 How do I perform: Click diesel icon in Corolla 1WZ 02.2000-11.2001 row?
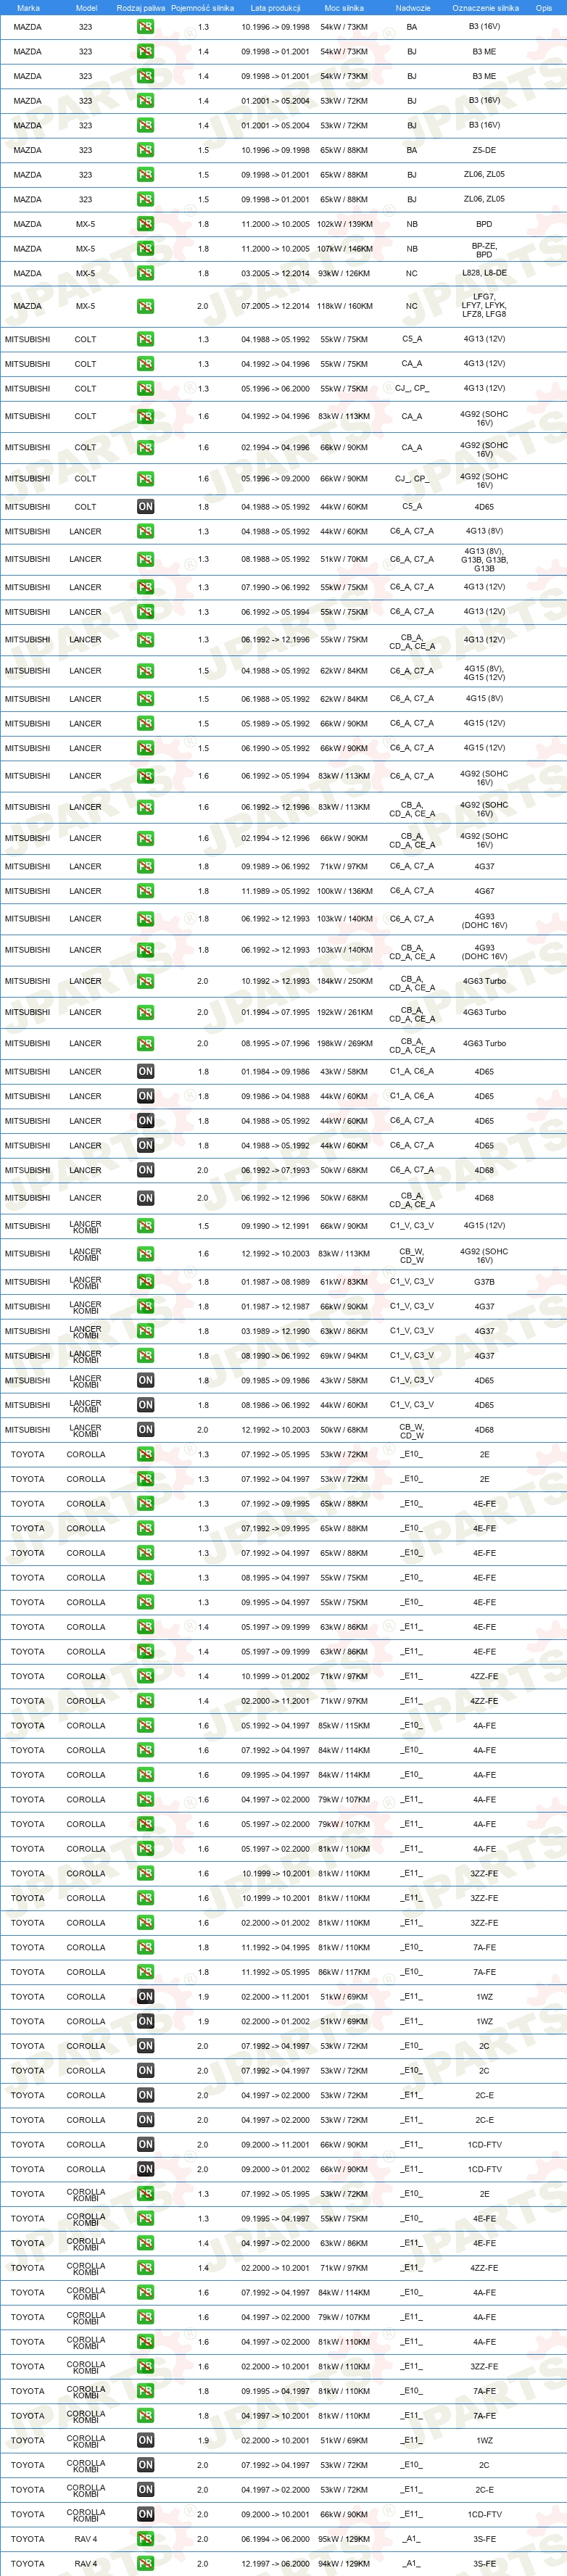pyautogui.click(x=145, y=1997)
